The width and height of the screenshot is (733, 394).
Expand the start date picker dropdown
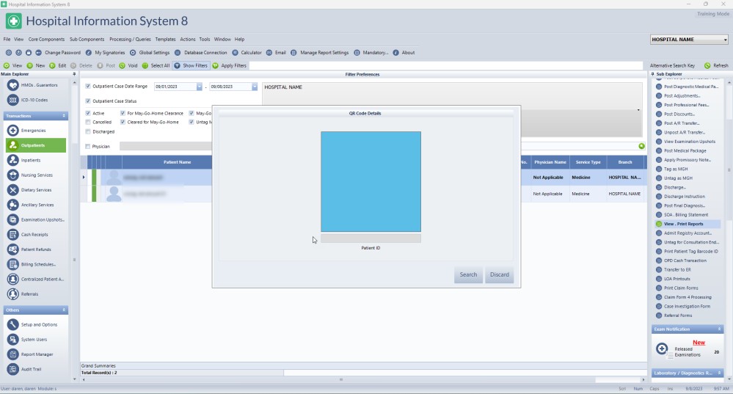click(x=199, y=87)
